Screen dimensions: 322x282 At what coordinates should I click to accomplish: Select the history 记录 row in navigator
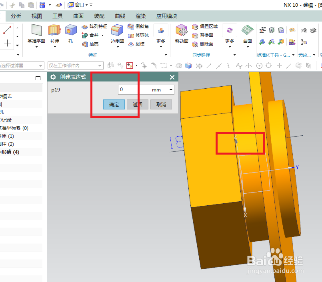(21, 120)
